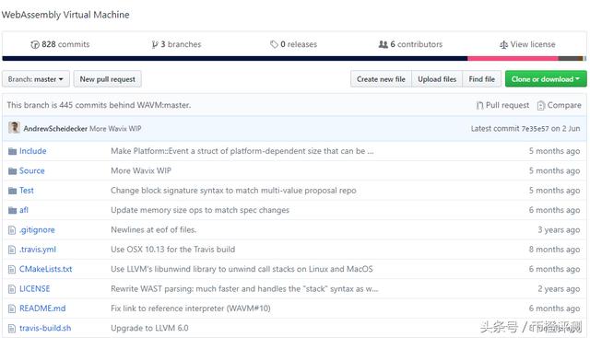Open the LICENSE file name link
Image resolution: width=590 pixels, height=338 pixels.
pyautogui.click(x=35, y=289)
